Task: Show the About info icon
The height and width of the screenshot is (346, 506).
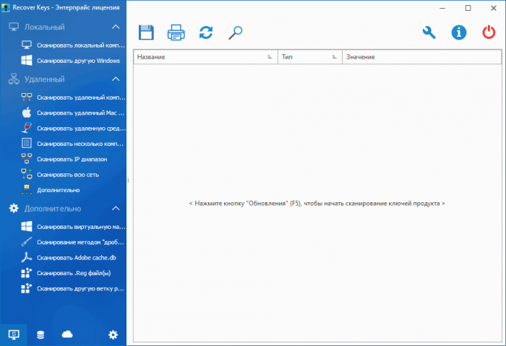Action: click(x=459, y=33)
